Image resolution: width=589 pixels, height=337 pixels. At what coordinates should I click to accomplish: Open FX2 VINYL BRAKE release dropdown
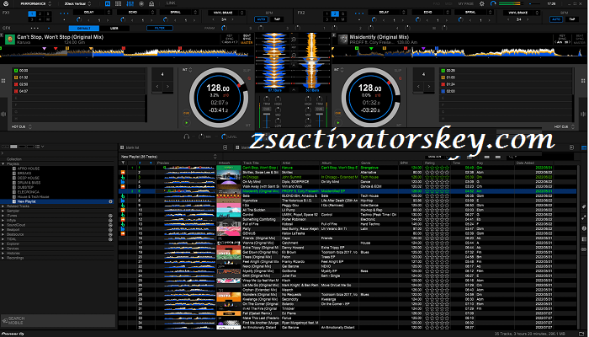(x=522, y=13)
